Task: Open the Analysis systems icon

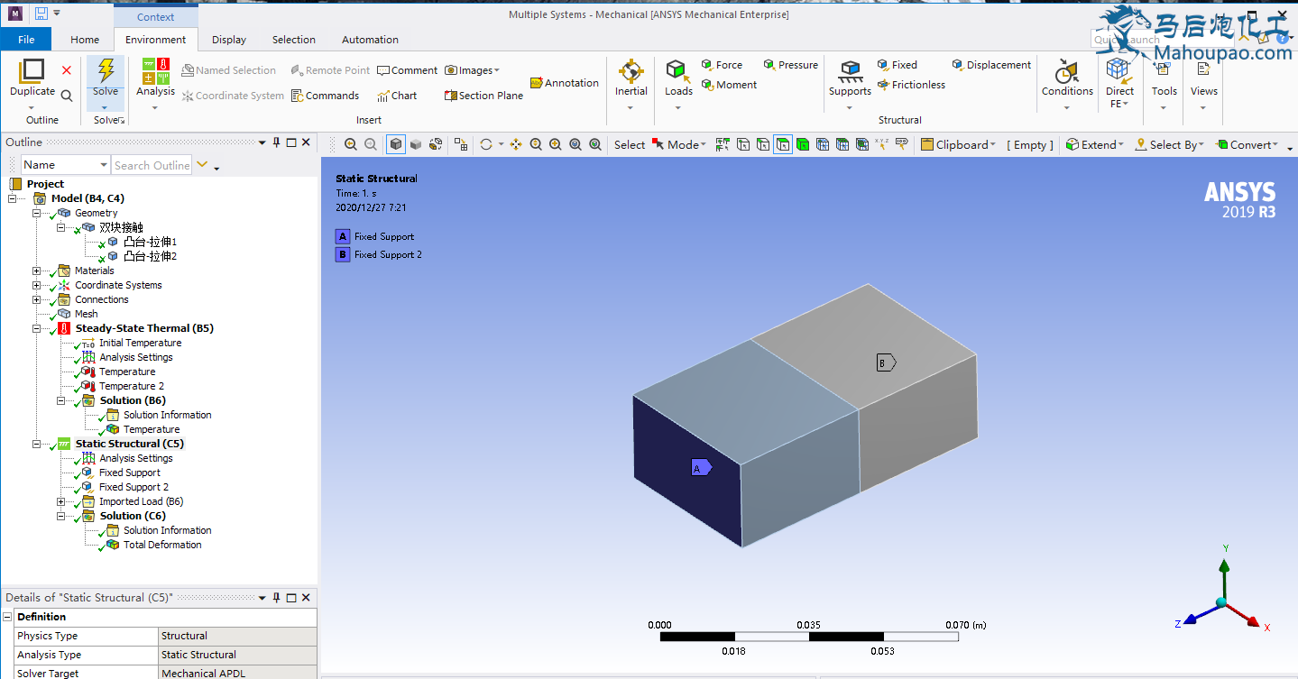Action: point(155,70)
